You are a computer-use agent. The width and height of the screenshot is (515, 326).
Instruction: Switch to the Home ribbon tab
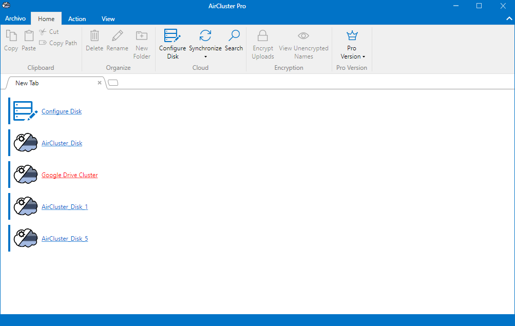coord(46,18)
